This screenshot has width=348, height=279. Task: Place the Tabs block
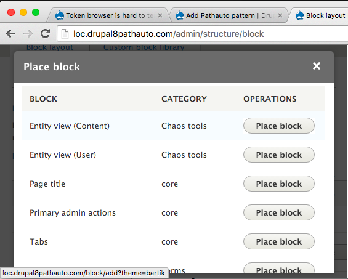coord(279,241)
